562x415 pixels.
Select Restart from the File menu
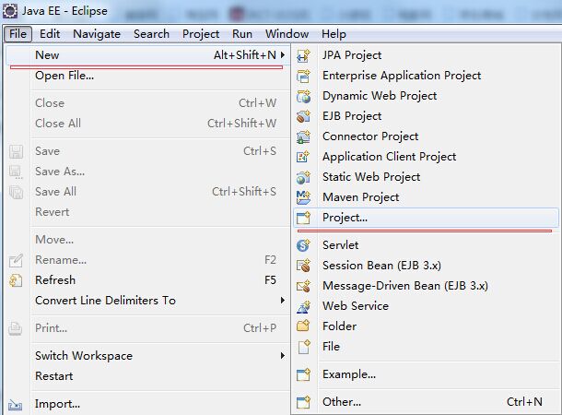click(147, 376)
